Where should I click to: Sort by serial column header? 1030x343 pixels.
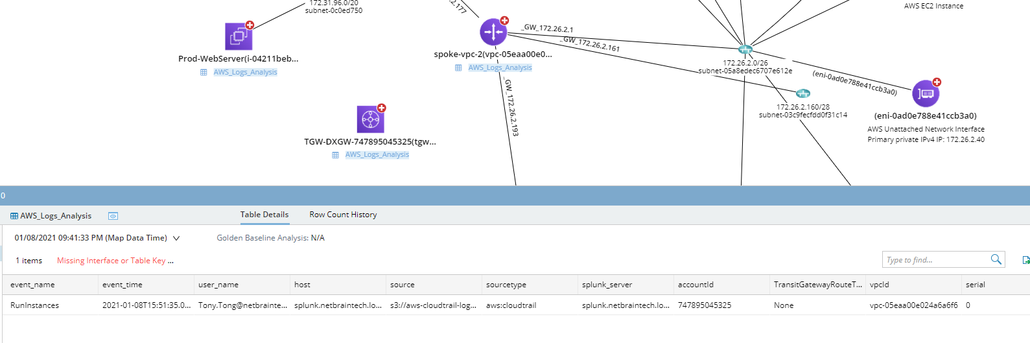click(996, 285)
